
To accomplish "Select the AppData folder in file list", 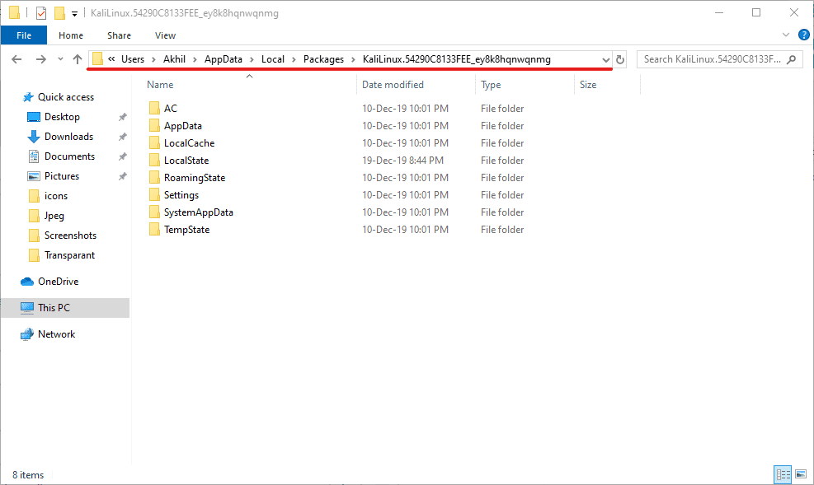I will click(183, 126).
